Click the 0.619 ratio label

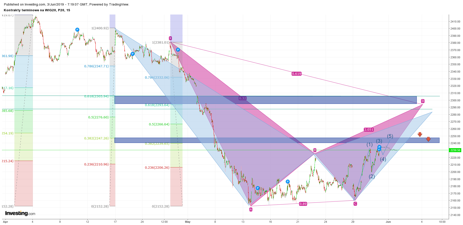[297, 74]
